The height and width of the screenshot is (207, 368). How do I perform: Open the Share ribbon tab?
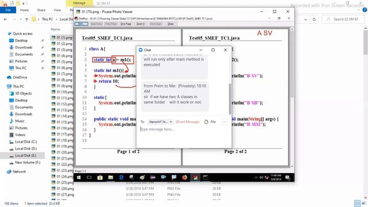[x=41, y=10]
